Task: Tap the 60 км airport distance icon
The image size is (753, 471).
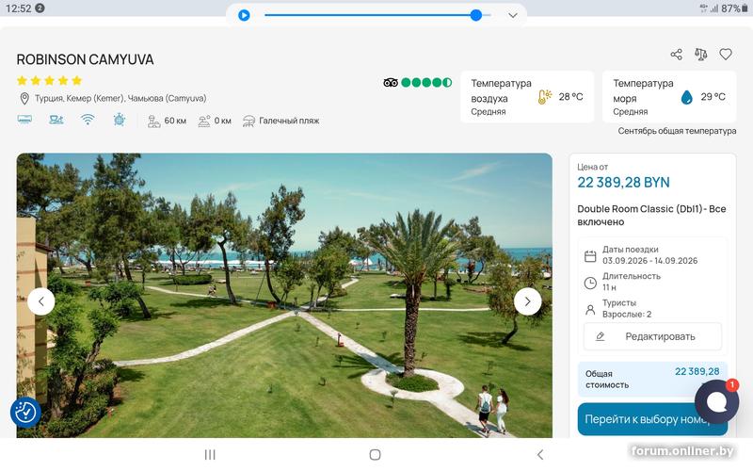Action: coord(153,121)
